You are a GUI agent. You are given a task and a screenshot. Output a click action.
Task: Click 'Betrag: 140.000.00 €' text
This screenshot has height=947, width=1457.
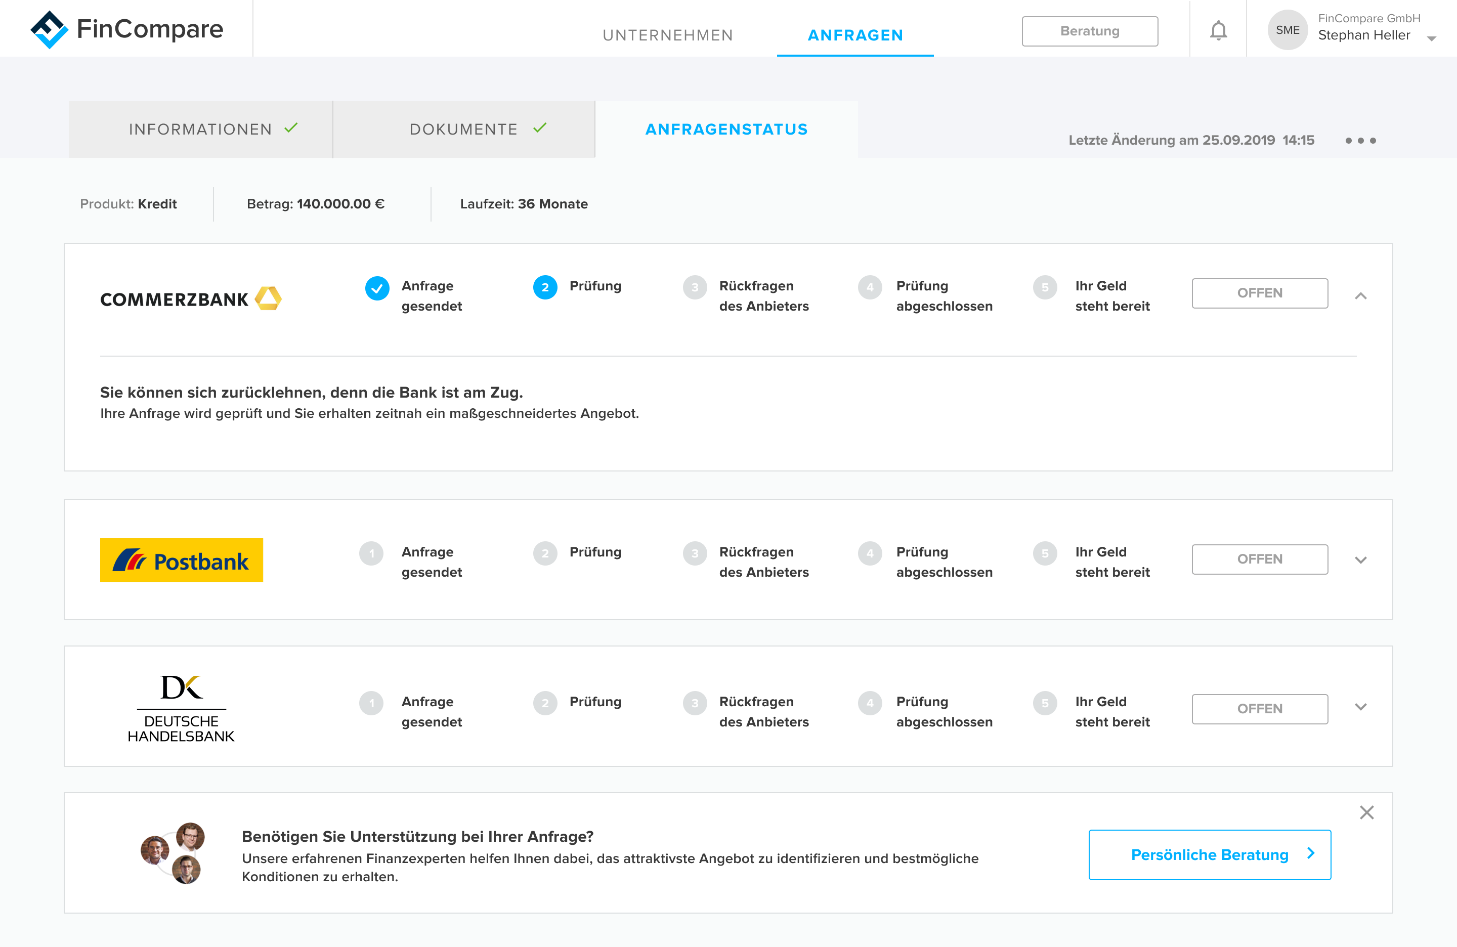tap(315, 204)
